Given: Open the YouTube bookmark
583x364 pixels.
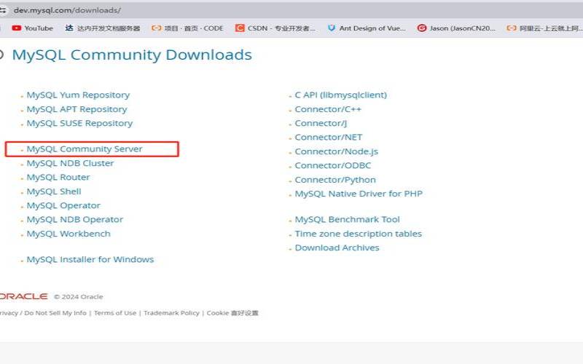Looking at the screenshot, I should (x=32, y=28).
